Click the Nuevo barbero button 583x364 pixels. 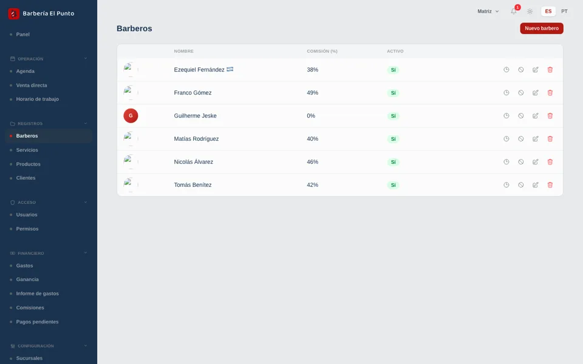coord(541,29)
